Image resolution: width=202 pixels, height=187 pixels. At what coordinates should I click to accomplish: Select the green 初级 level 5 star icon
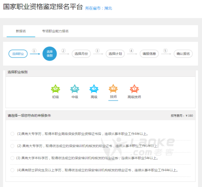pyautogui.click(x=56, y=89)
